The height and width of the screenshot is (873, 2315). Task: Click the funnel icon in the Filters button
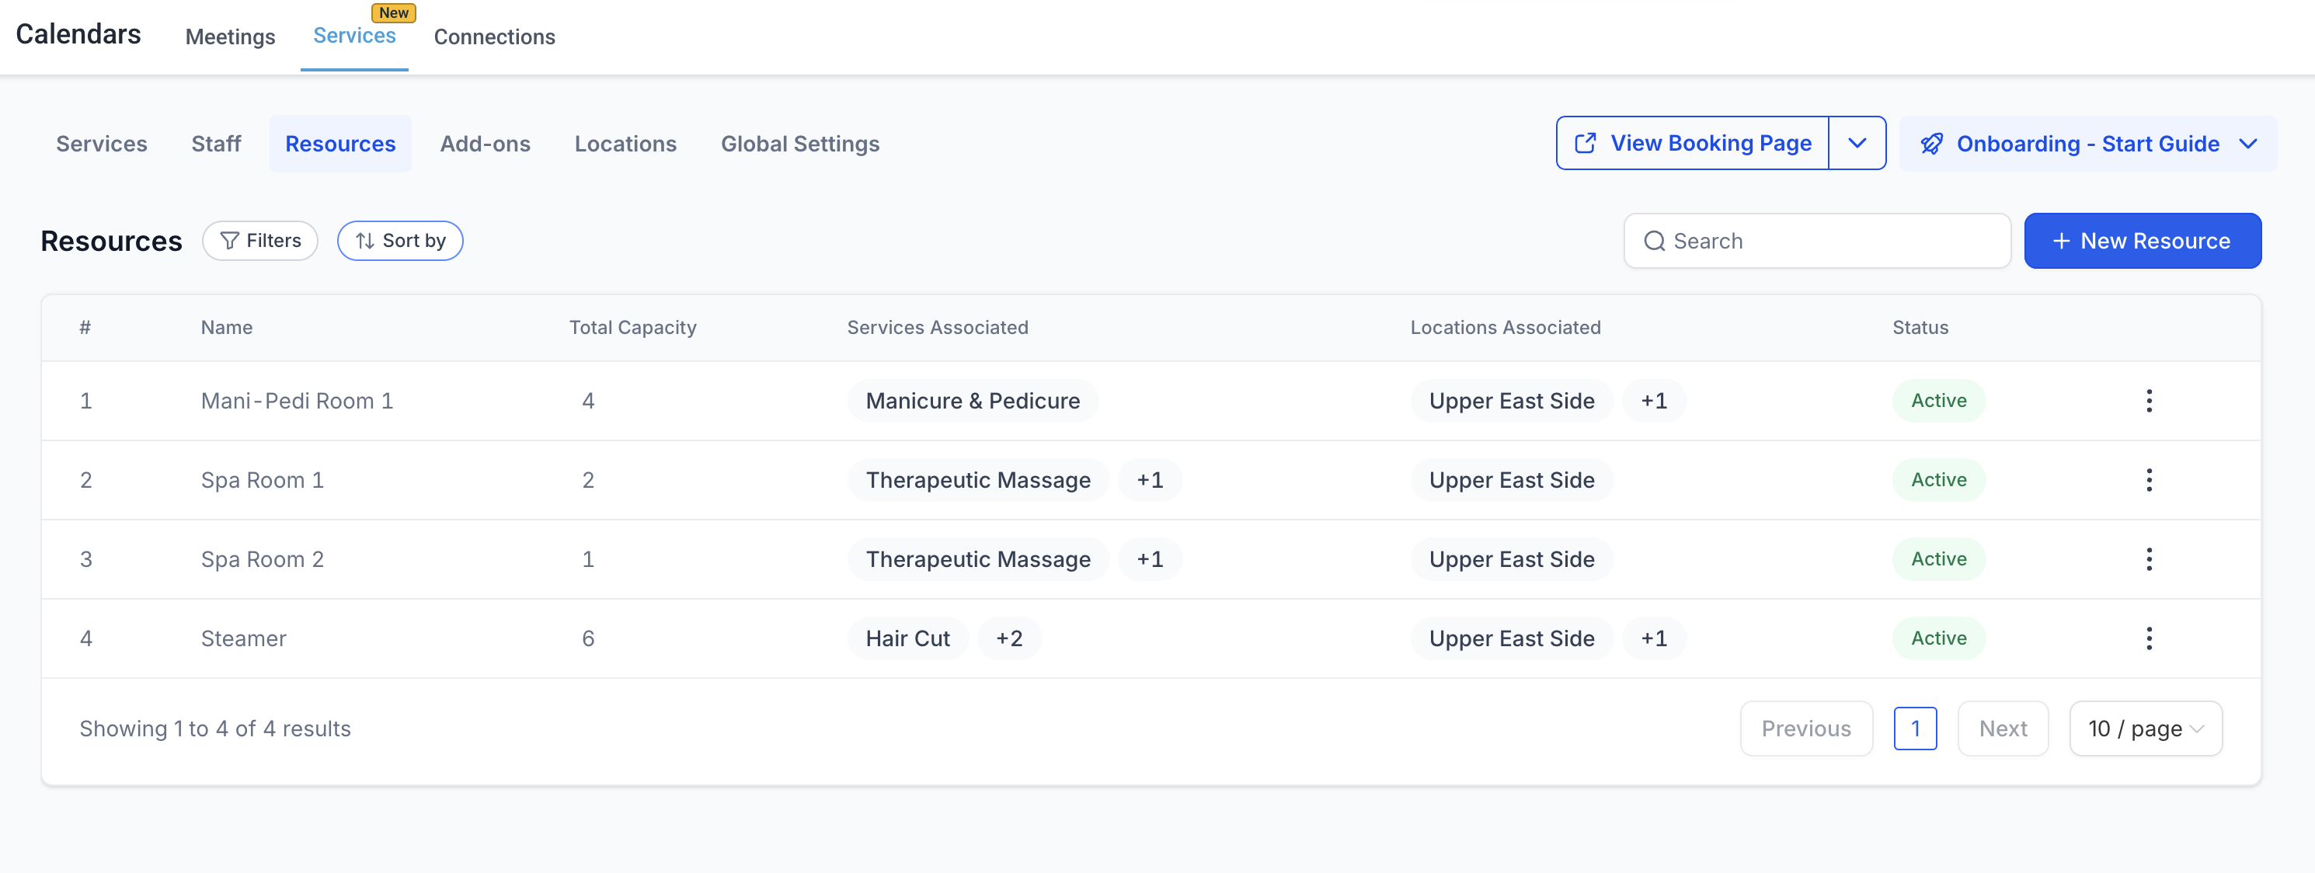click(x=229, y=241)
